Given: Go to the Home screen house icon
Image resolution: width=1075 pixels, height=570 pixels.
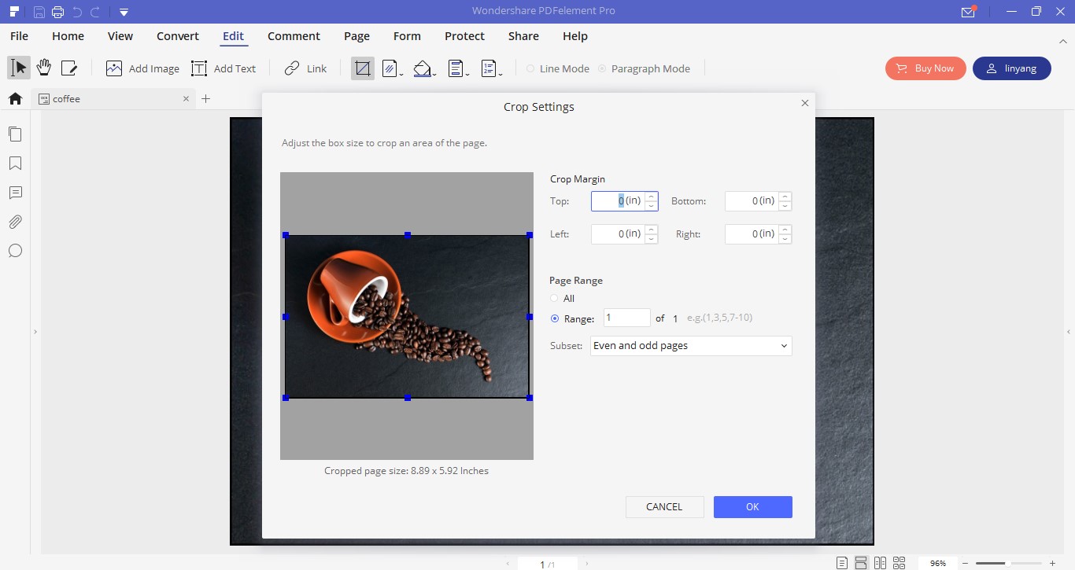Looking at the screenshot, I should click(15, 98).
